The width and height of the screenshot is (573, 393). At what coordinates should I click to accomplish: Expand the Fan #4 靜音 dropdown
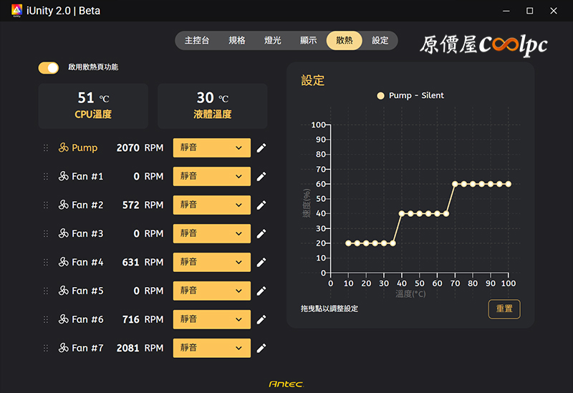211,263
